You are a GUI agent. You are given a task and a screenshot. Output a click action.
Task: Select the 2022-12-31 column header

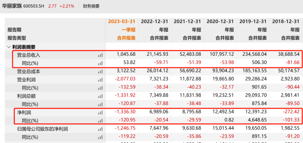[x=155, y=21]
